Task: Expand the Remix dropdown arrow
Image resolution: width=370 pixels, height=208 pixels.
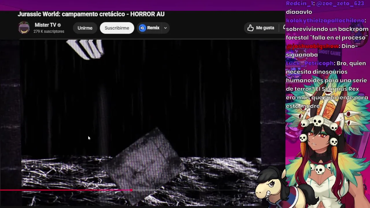Action: [165, 28]
